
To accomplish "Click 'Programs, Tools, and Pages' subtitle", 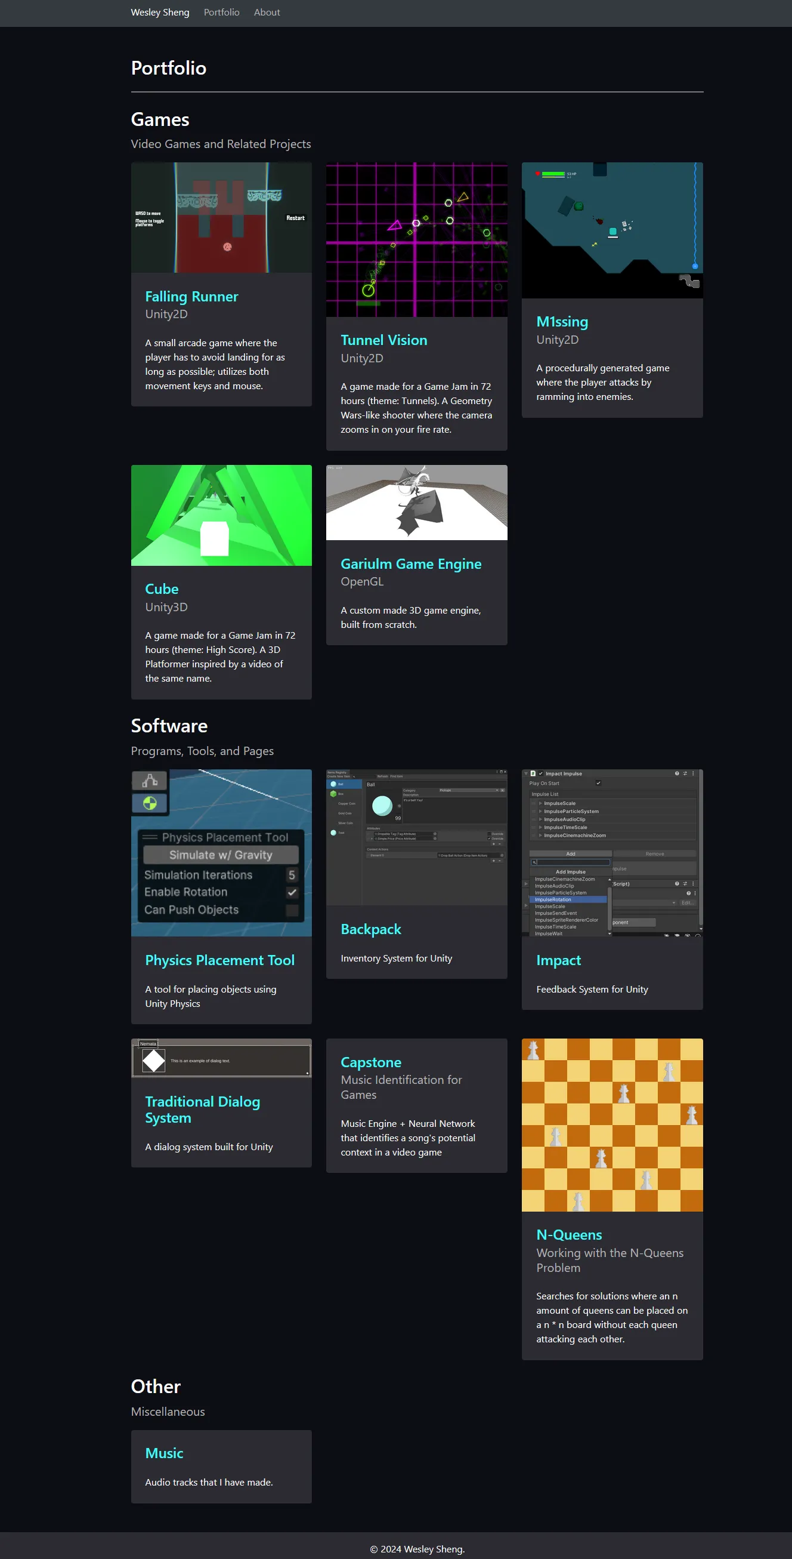I will (203, 751).
